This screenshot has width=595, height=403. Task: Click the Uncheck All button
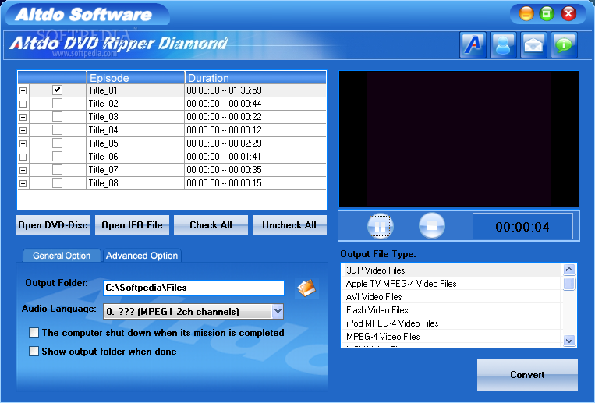pyautogui.click(x=289, y=225)
